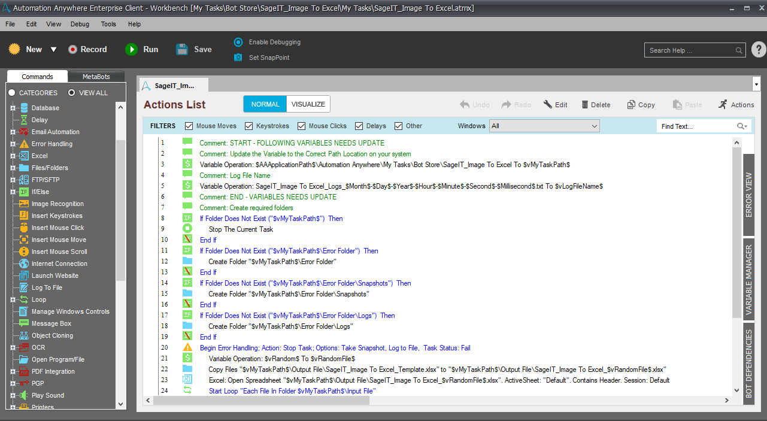Open the Debug menu

click(80, 24)
